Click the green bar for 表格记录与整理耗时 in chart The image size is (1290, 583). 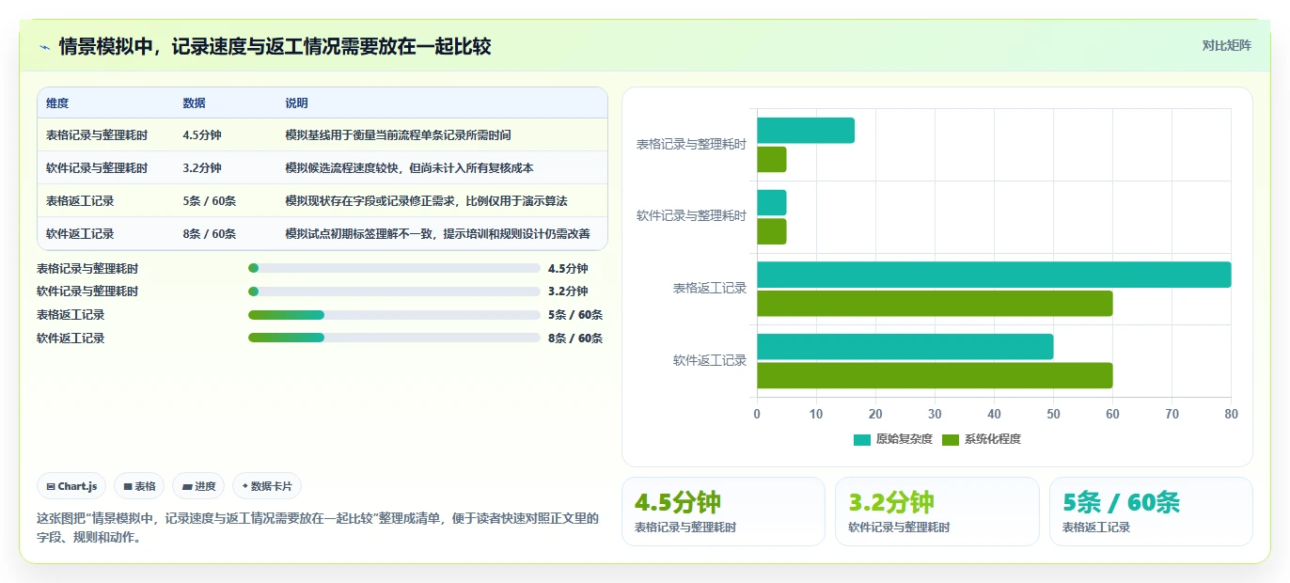click(x=771, y=160)
